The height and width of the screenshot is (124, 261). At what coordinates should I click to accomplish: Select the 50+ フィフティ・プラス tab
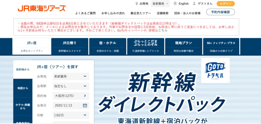click(221, 46)
